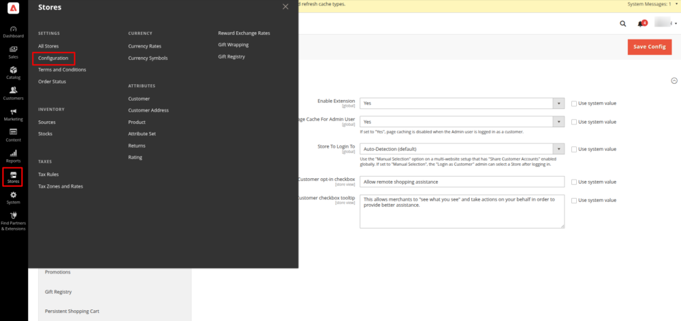Enable 'Use system value' for checkbox tooltip
The image size is (681, 321).
(574, 201)
